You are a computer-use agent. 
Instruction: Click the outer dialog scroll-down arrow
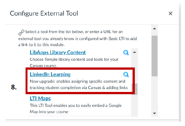click(x=154, y=113)
